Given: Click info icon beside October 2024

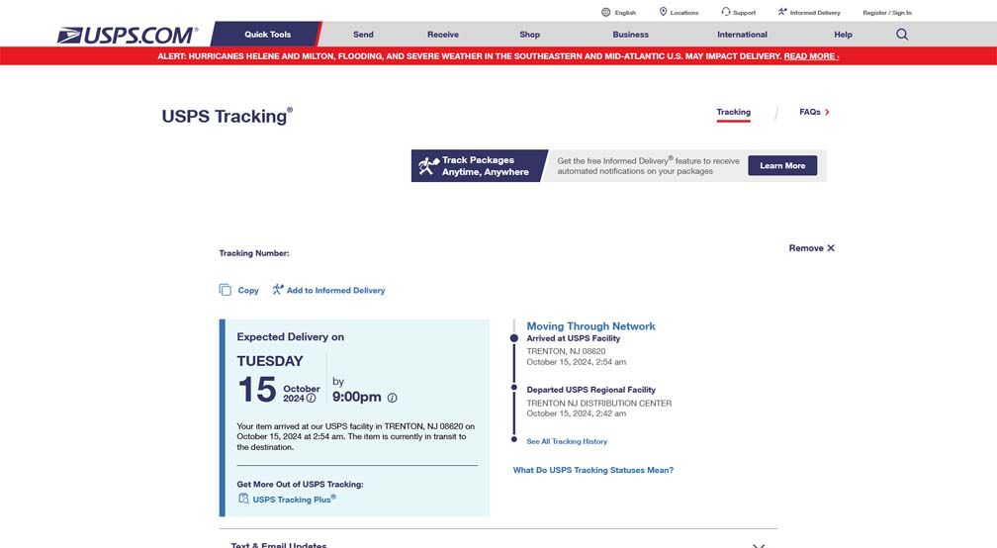Looking at the screenshot, I should tap(311, 399).
